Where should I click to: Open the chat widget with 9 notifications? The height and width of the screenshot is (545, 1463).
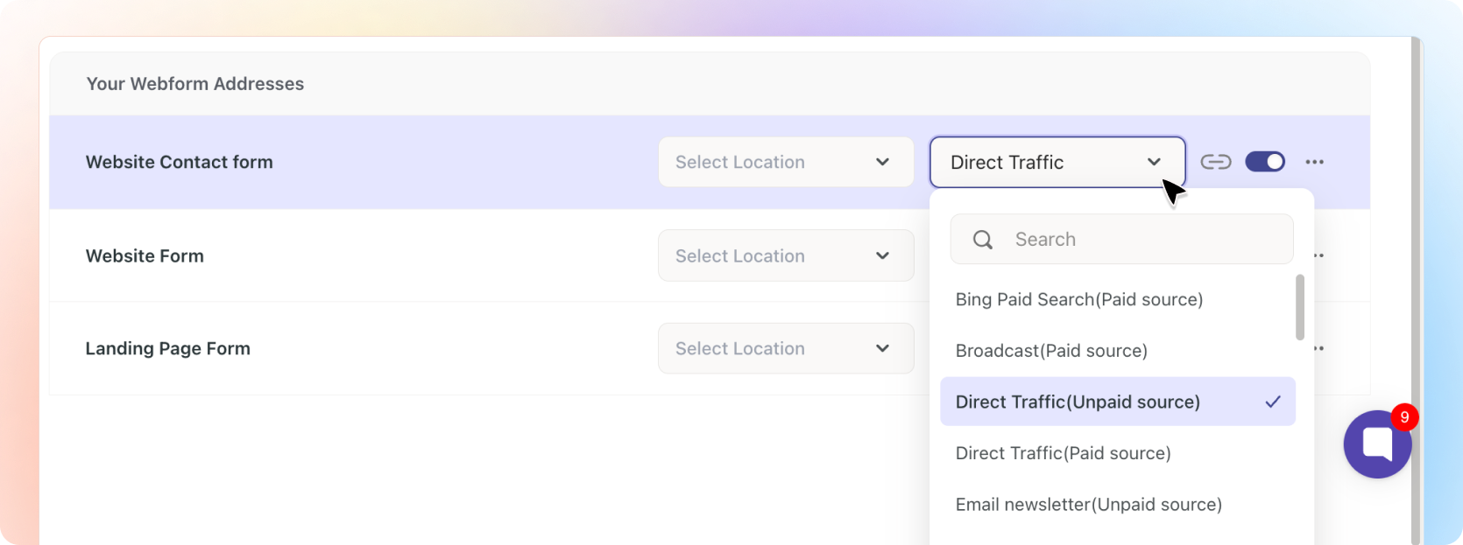(1377, 444)
